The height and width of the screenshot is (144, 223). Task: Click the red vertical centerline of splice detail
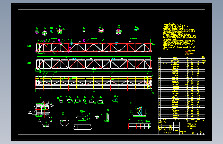point(82,125)
